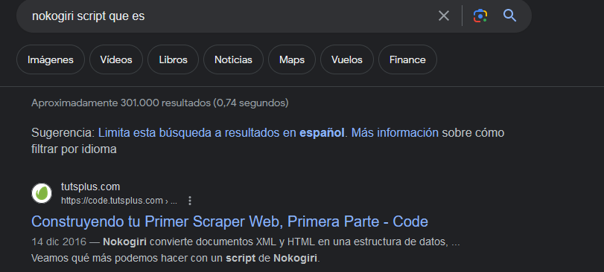
Task: Switch to the Imágenes filter
Action: [x=51, y=59]
